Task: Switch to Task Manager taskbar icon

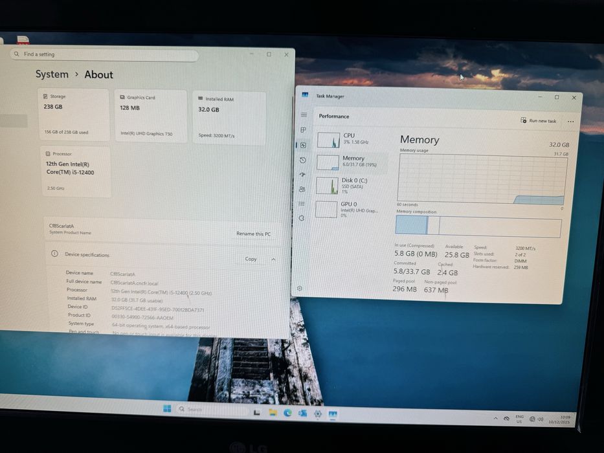Action: (x=333, y=414)
